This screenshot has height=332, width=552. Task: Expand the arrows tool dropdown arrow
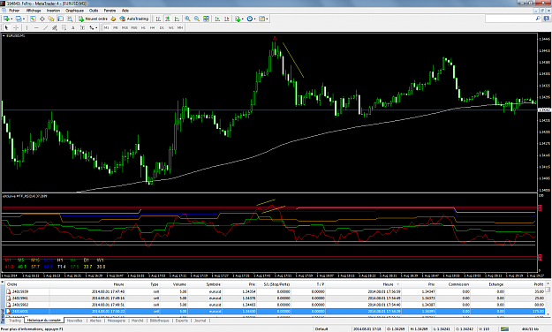click(96, 27)
